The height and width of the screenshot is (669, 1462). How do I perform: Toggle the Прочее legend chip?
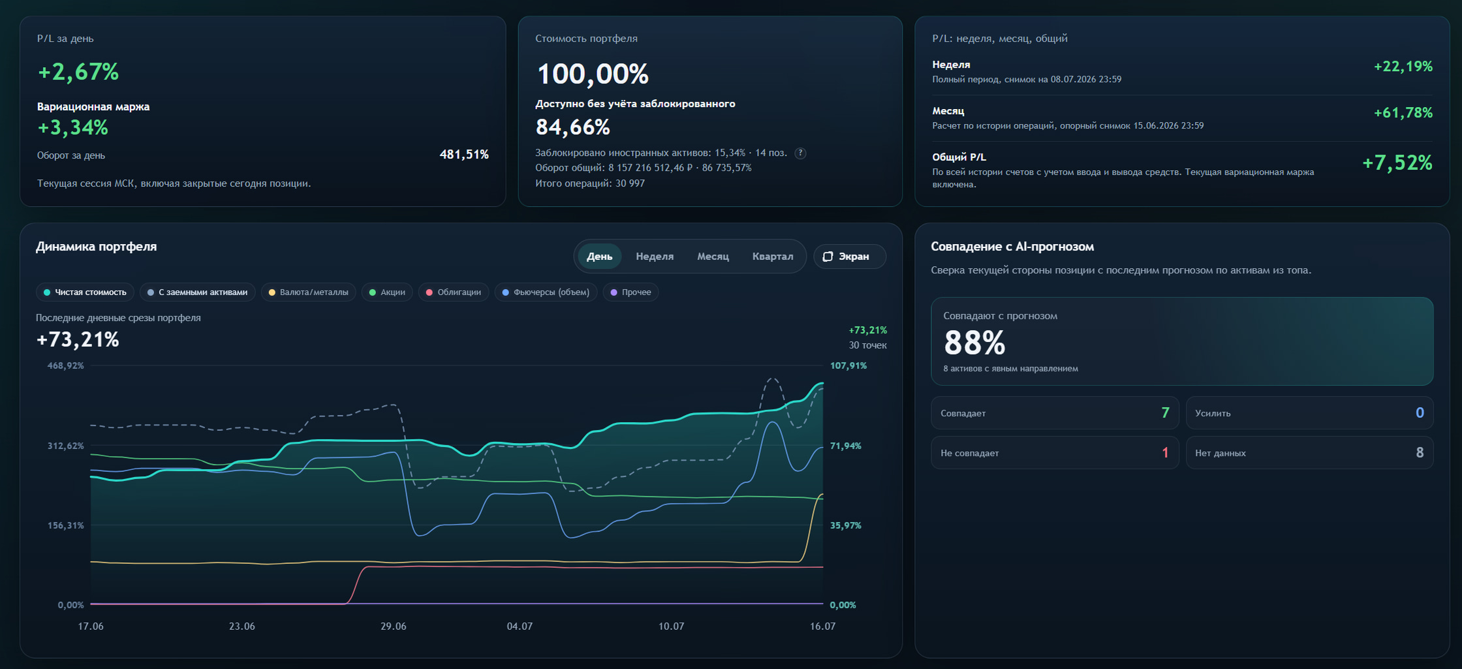[x=630, y=292]
